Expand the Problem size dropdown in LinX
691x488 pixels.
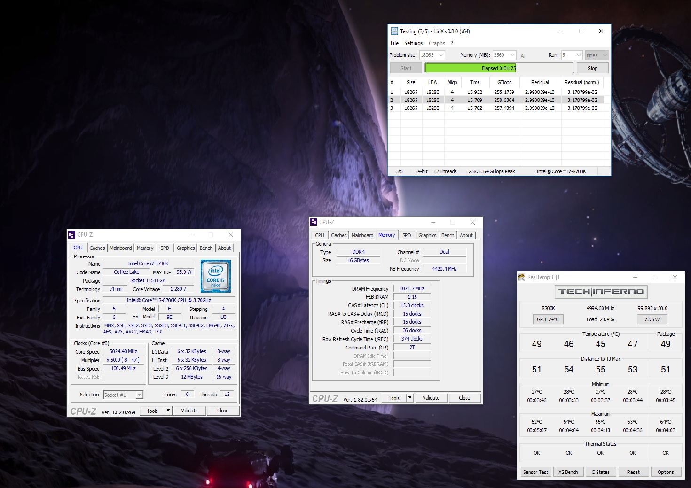[x=441, y=55]
